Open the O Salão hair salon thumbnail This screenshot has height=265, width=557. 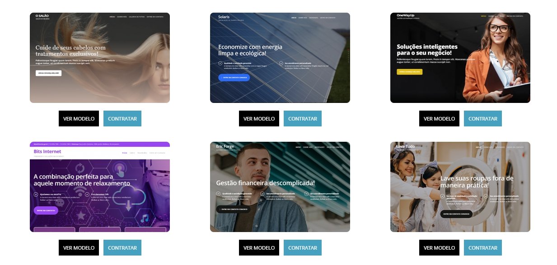[100, 58]
